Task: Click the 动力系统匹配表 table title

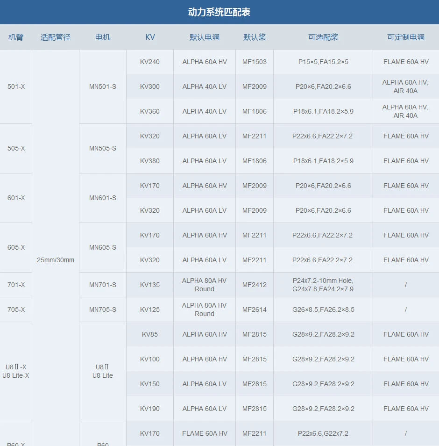Action: click(219, 12)
